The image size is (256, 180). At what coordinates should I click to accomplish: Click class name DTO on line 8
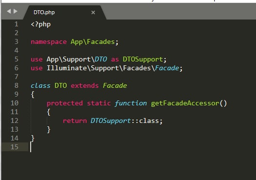[61, 85]
